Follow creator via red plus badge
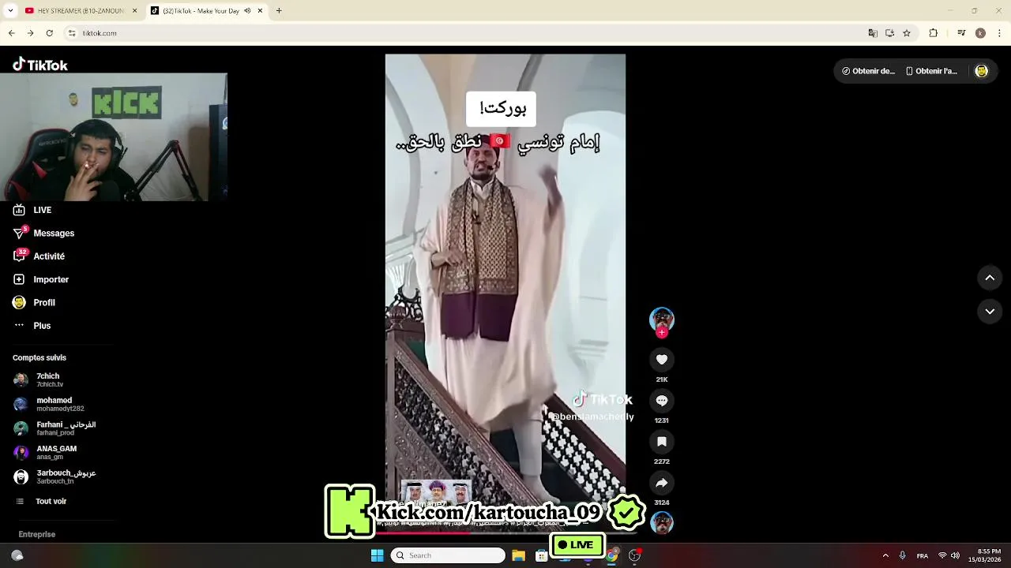1011x568 pixels. point(662,333)
